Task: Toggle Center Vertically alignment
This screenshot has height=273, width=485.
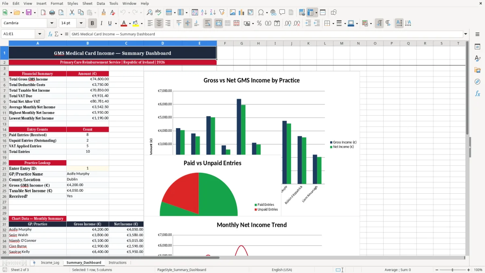Action: [188, 23]
